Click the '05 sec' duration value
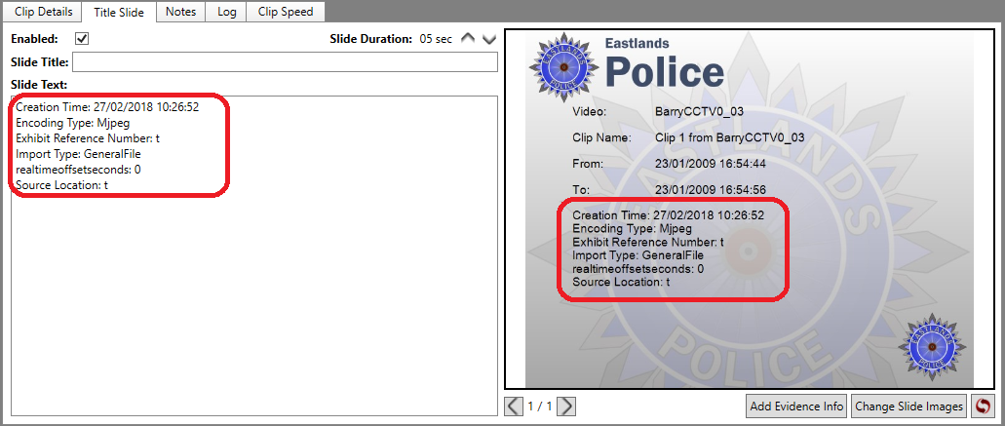 [436, 39]
